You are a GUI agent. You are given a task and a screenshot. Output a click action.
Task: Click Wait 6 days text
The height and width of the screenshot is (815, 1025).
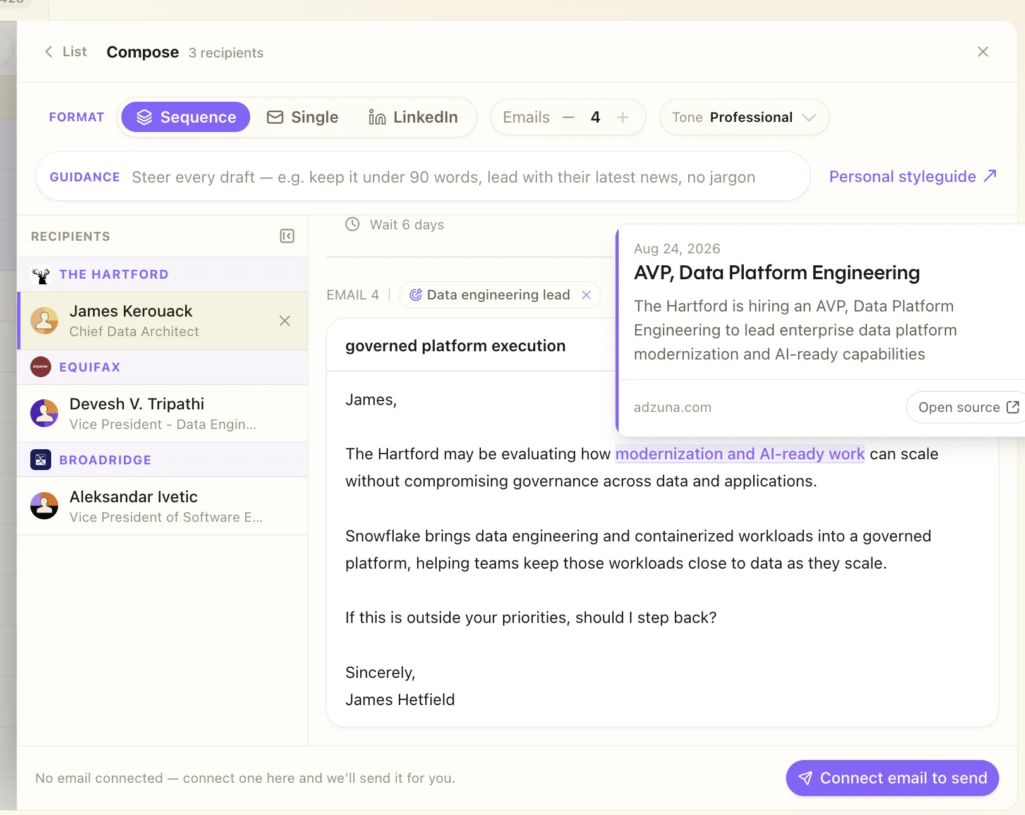407,225
